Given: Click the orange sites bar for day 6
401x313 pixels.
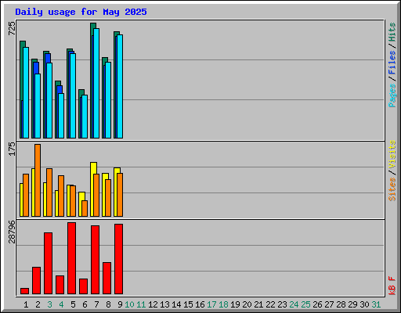Looking at the screenshot, I should pyautogui.click(x=85, y=208).
